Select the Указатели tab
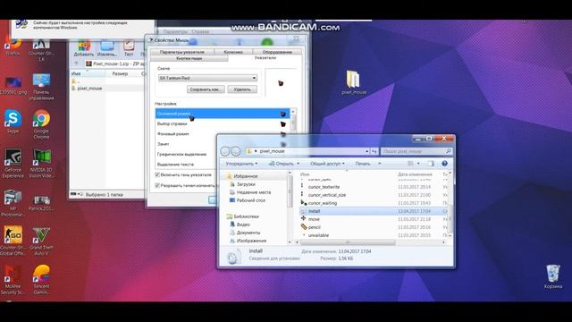 coord(265,58)
